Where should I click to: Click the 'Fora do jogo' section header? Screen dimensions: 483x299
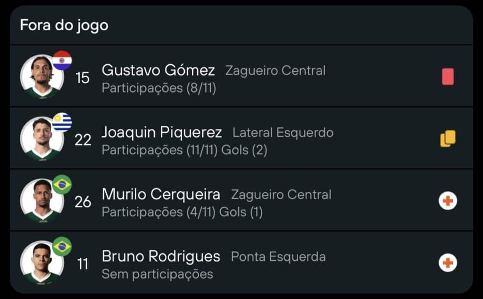click(64, 25)
